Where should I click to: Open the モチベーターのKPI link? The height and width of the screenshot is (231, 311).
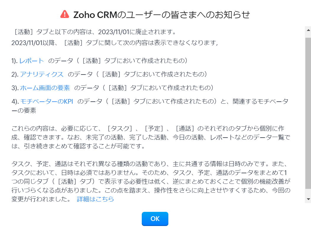coord(46,101)
